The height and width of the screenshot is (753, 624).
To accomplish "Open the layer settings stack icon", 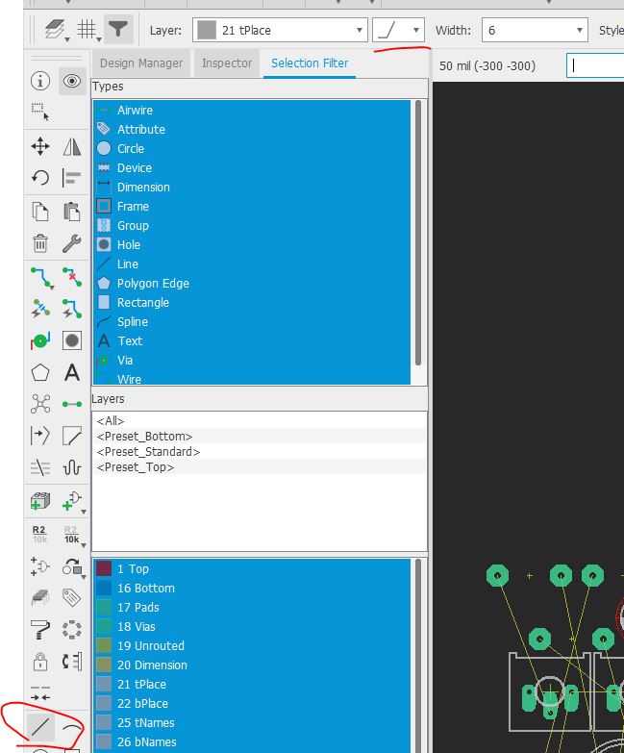I will click(x=54, y=29).
